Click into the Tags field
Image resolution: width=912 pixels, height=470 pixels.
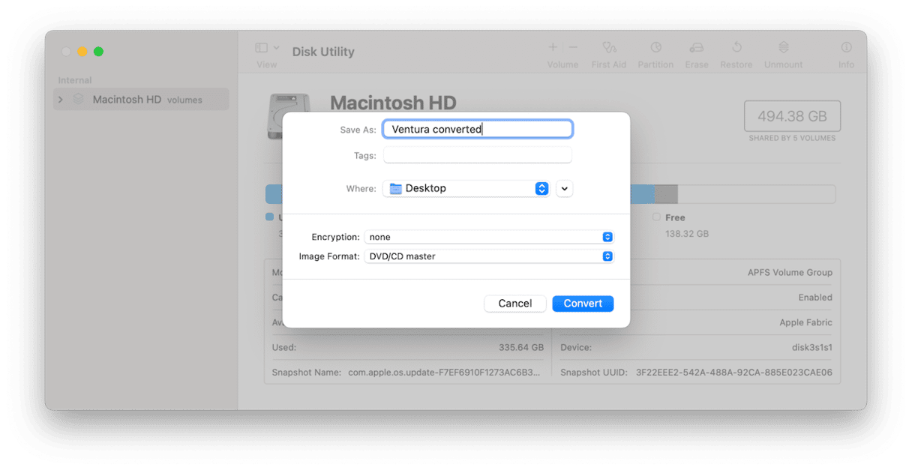point(478,156)
